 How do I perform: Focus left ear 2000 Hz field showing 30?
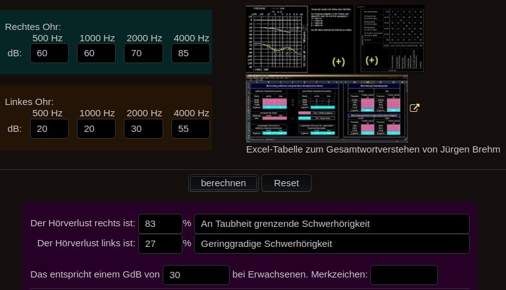click(x=143, y=129)
